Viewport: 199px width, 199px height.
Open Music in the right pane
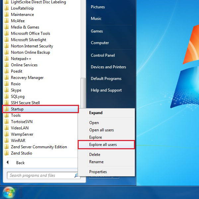[x=96, y=19]
